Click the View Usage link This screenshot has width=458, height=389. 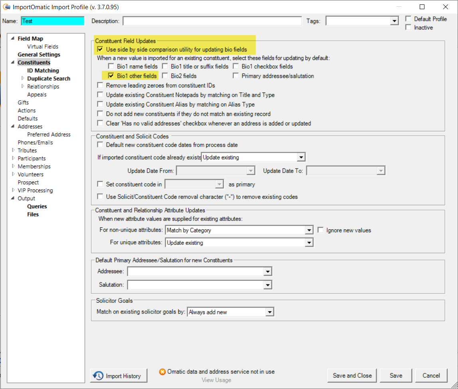point(216,380)
